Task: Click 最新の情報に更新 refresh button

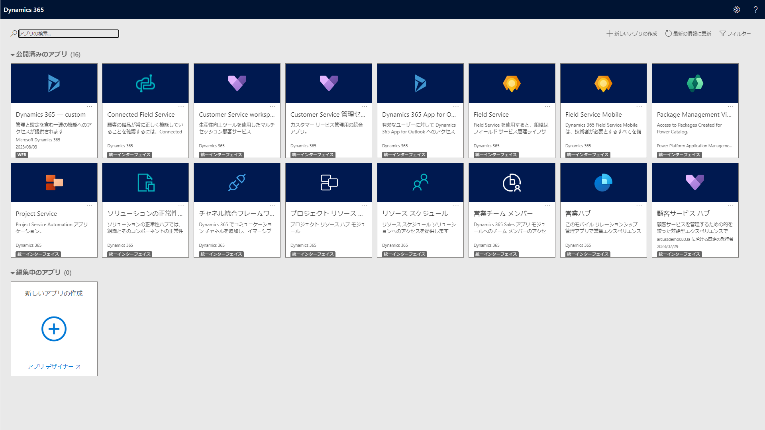Action: pos(688,33)
